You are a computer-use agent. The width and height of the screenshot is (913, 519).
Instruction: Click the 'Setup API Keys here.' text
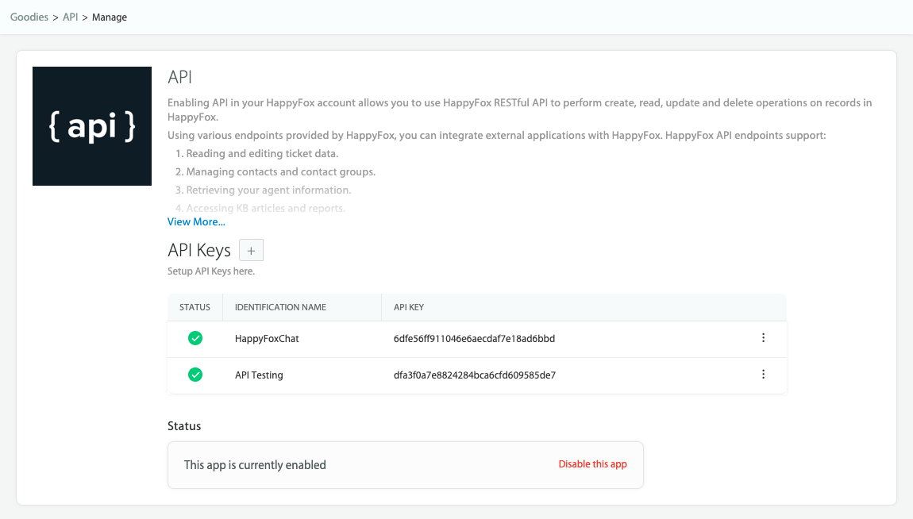click(x=211, y=271)
